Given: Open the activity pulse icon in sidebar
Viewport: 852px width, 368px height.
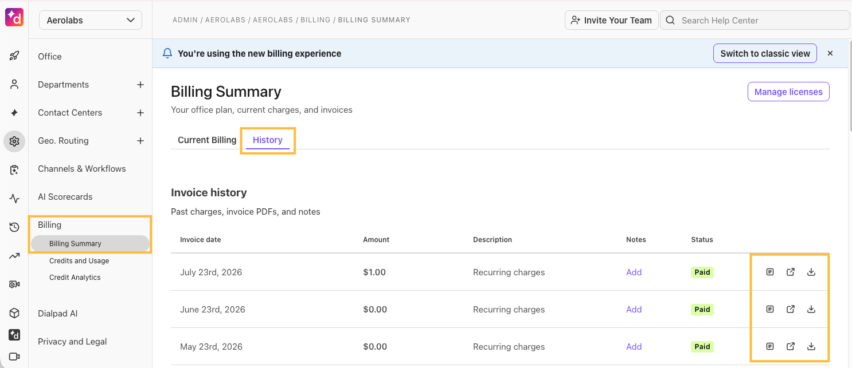Looking at the screenshot, I should pyautogui.click(x=14, y=199).
